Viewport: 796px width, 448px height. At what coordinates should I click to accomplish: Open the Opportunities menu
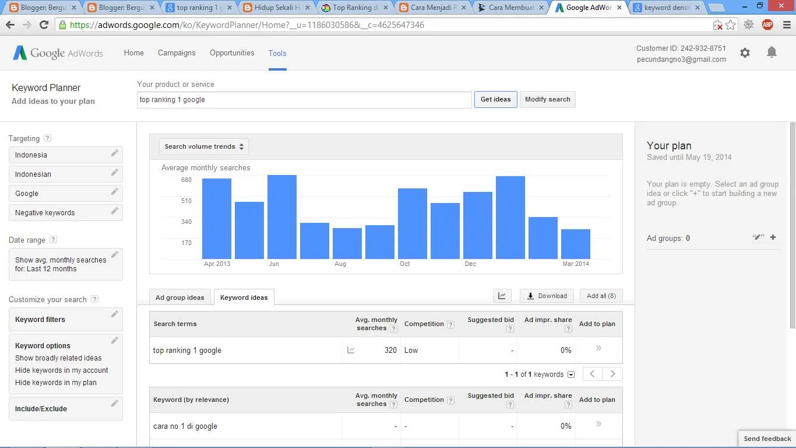click(x=232, y=52)
